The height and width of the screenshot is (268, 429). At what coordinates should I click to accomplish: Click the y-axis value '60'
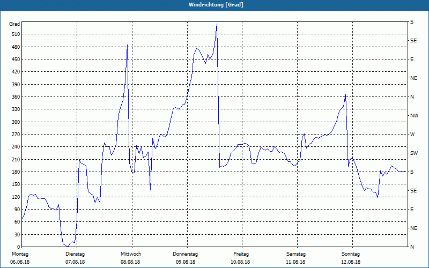[x=17, y=221]
